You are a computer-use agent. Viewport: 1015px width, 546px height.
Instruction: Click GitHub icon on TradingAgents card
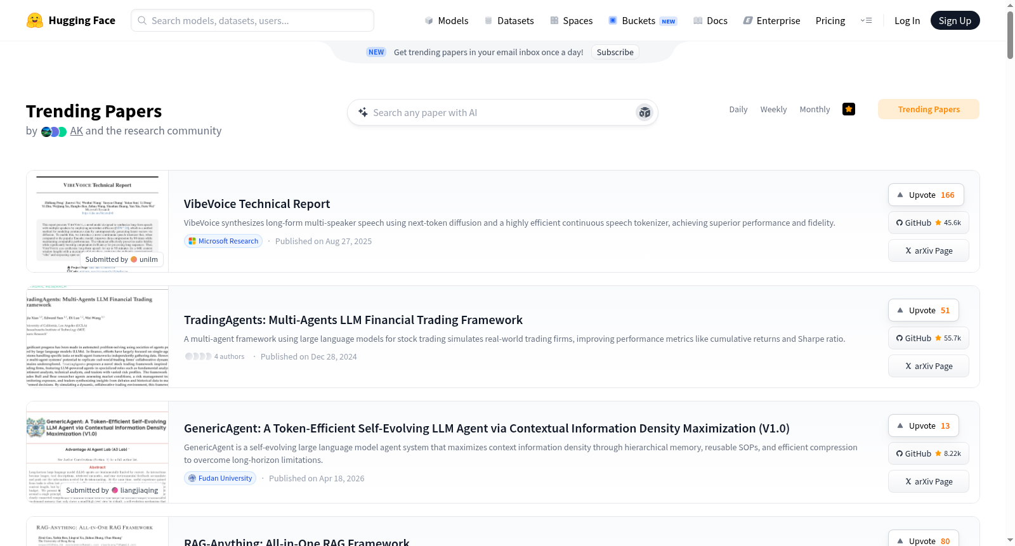(x=900, y=338)
